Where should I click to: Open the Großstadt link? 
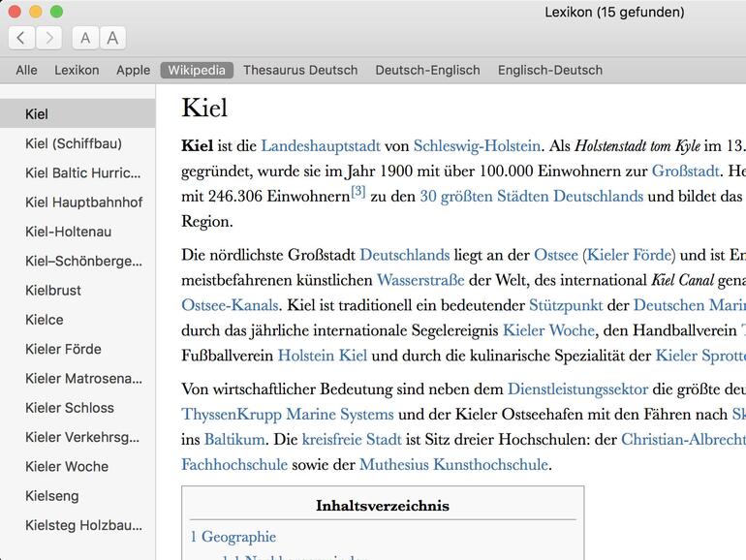(x=685, y=171)
